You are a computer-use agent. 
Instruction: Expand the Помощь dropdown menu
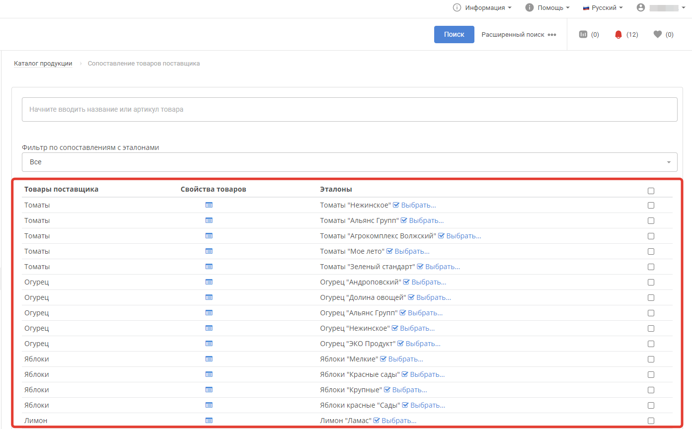pos(547,8)
